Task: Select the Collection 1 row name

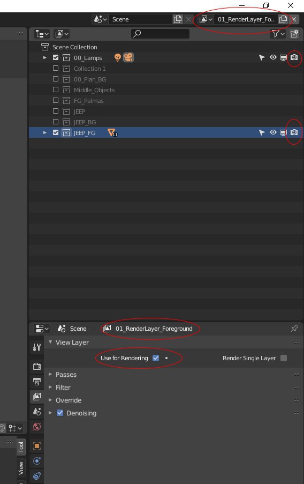Action: (x=90, y=69)
